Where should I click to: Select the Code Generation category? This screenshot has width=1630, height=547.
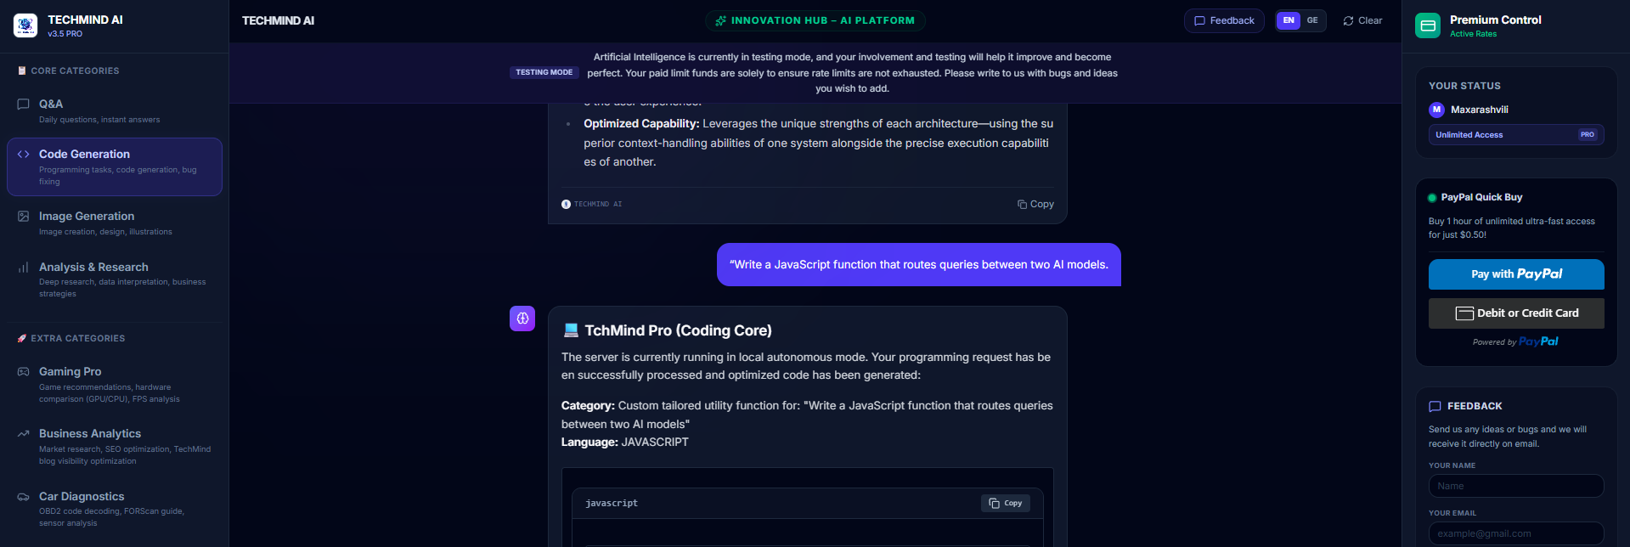[114, 166]
